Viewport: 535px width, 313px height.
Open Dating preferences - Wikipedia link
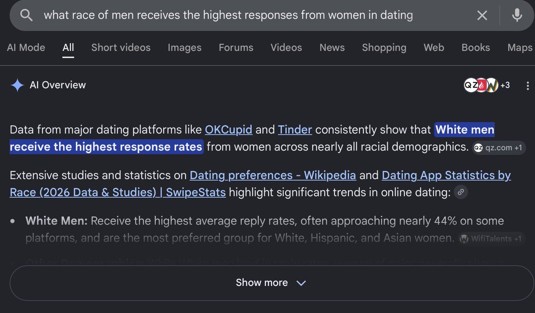[273, 175]
